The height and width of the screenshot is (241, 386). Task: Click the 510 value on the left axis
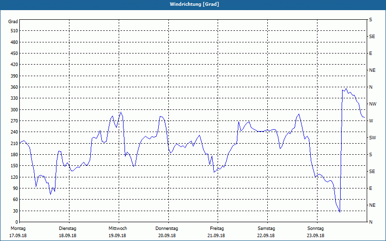tap(14, 31)
